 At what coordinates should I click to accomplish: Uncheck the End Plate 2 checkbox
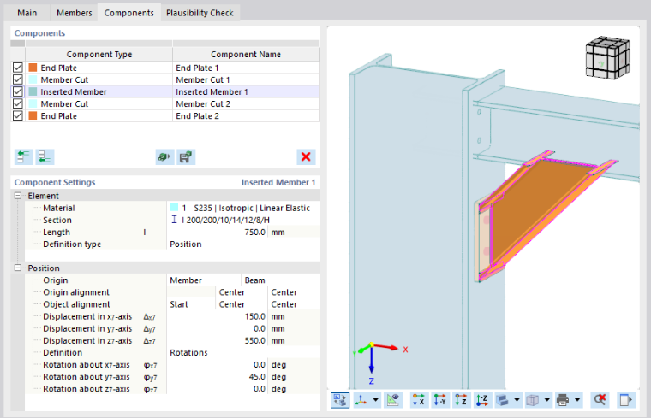coord(18,115)
